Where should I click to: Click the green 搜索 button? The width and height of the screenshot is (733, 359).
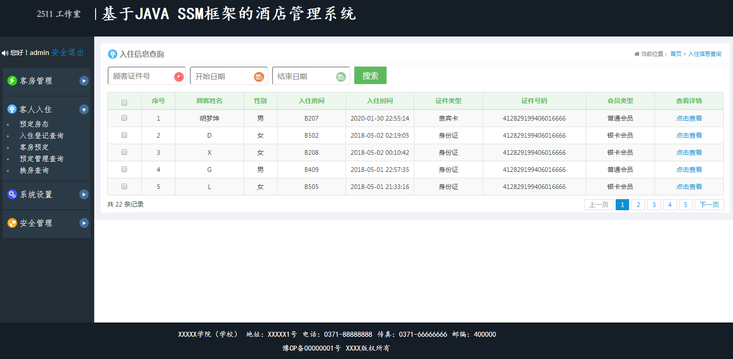[x=370, y=75]
